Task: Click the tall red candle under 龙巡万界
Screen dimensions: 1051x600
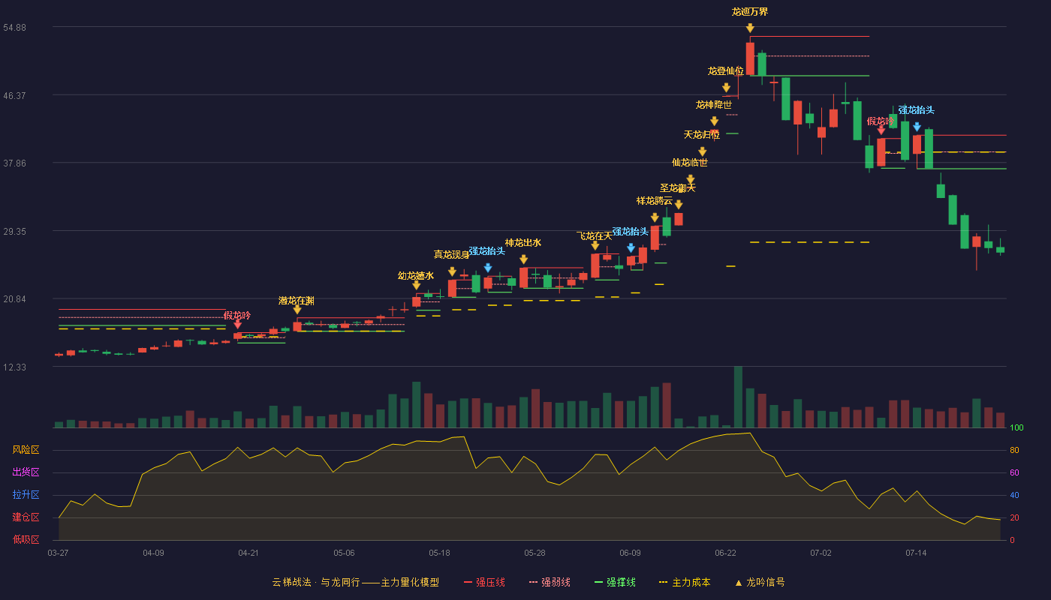Action: tap(750, 58)
